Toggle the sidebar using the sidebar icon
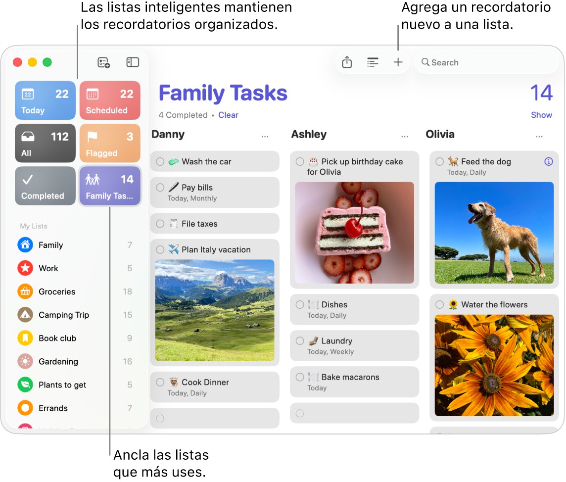Viewport: 566px width, 482px height. [132, 62]
